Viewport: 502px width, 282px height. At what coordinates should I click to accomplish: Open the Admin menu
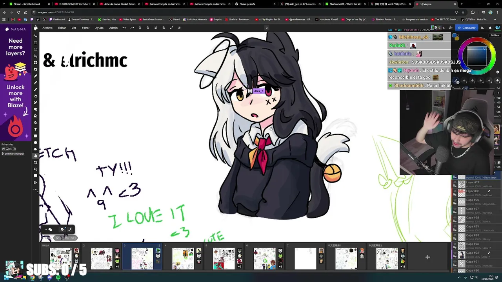[x=113, y=28]
